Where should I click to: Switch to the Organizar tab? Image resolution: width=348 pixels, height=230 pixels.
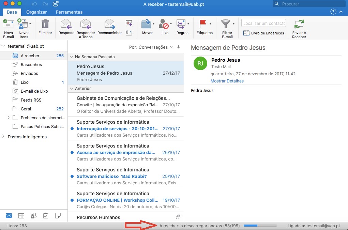tap(36, 12)
